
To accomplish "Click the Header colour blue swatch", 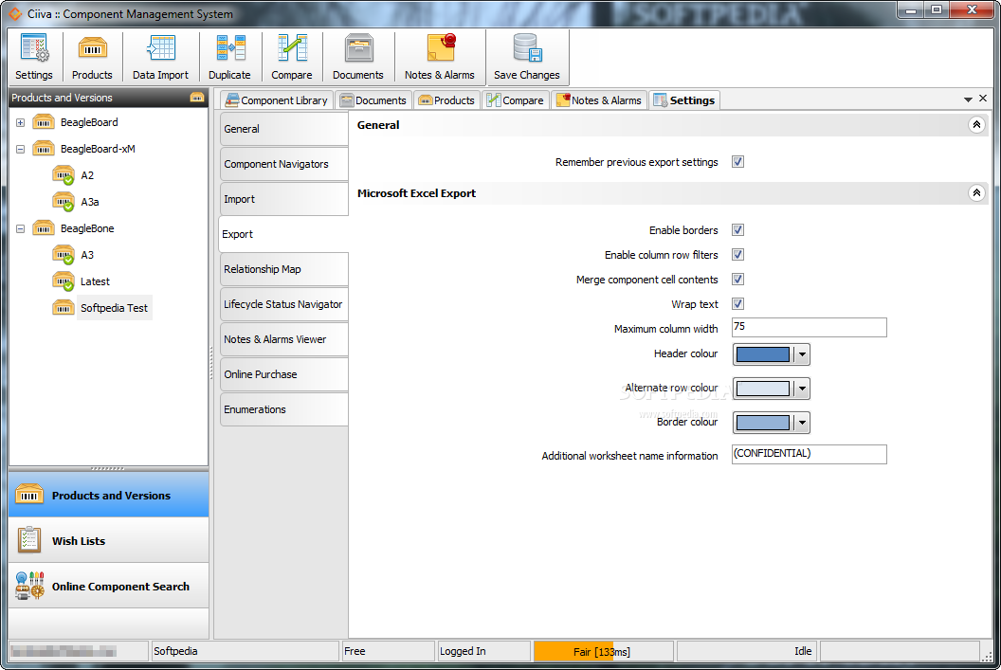I will tap(763, 354).
